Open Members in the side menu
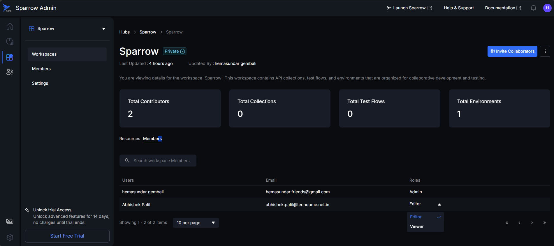554x246 pixels. coord(41,69)
